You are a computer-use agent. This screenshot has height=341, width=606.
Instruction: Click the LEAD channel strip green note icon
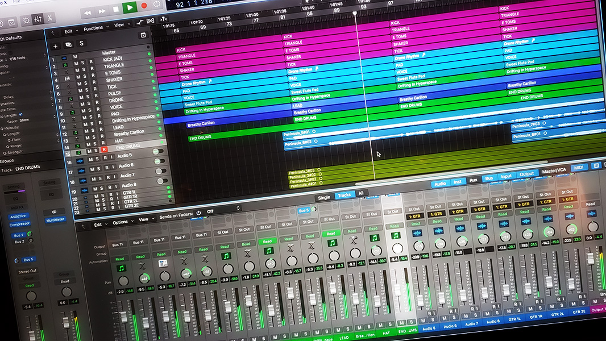(332, 243)
